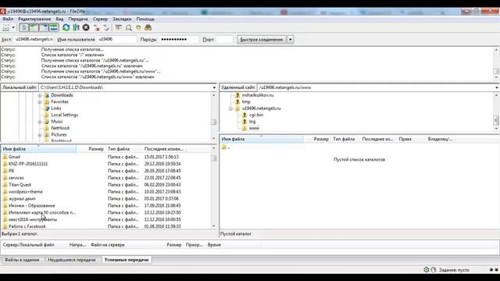Screen dimensions: 500x281
Task: Reconnect to the last server
Action: point(106,28)
